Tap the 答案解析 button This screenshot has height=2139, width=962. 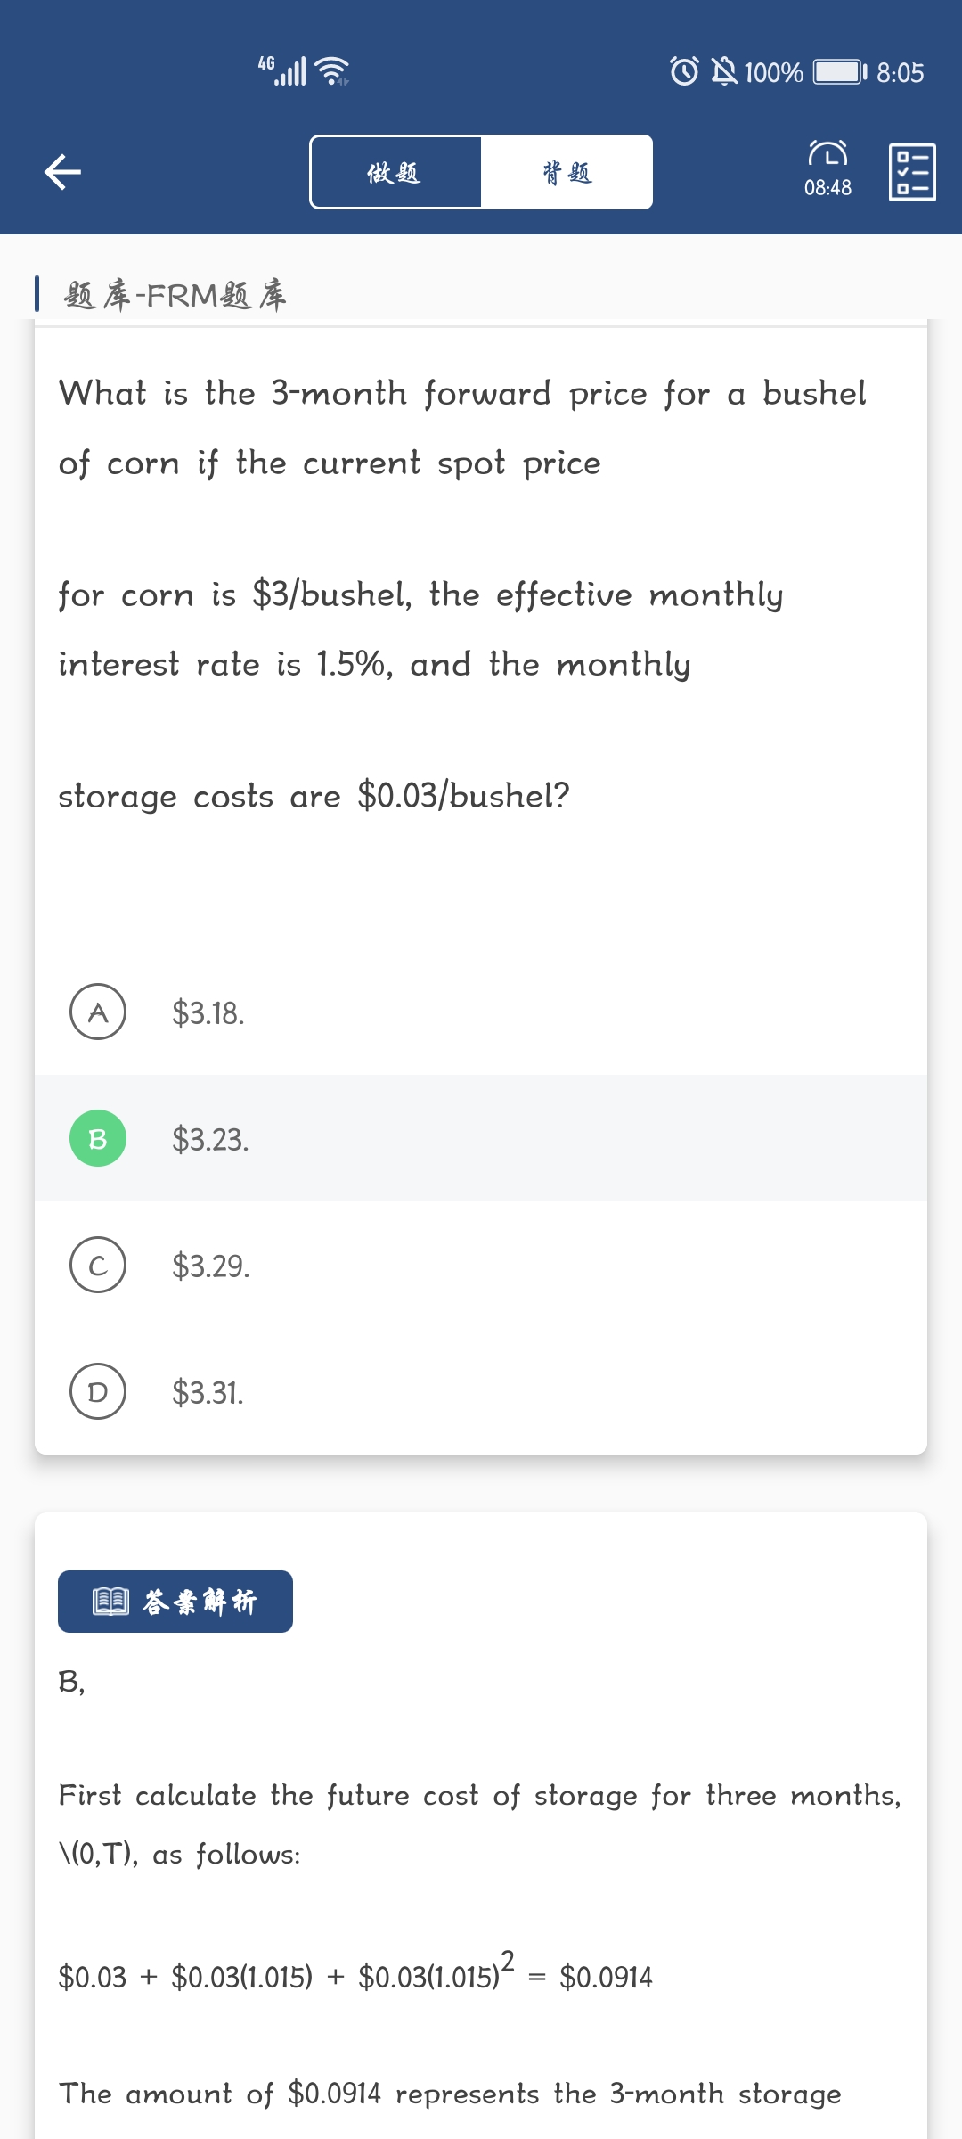point(175,1602)
